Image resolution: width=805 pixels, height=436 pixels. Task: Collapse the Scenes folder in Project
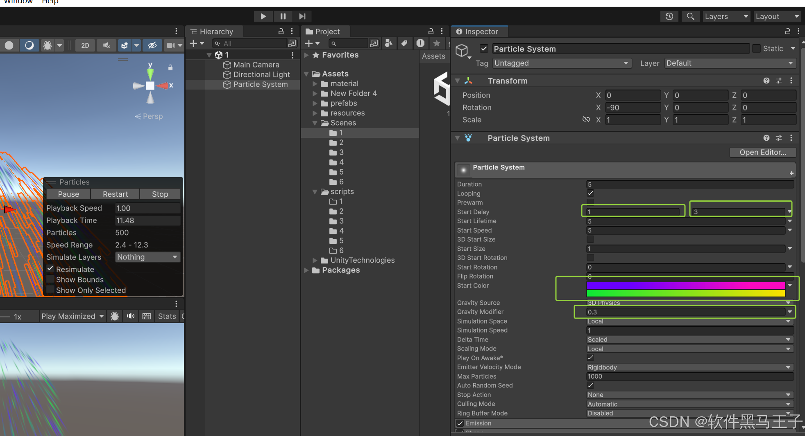click(315, 123)
